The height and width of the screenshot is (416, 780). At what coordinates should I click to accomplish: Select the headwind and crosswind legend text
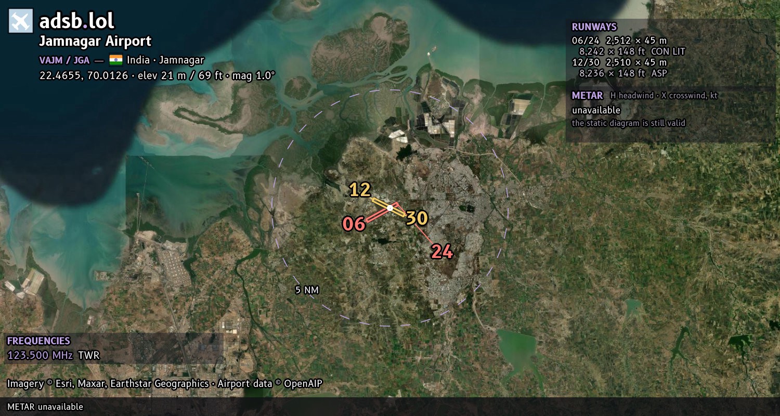(x=664, y=96)
